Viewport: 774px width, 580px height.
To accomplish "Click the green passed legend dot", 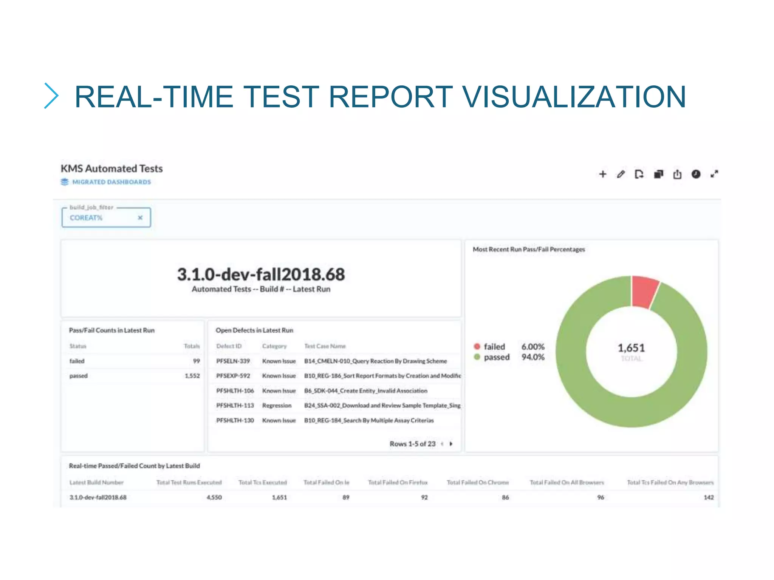I will [x=477, y=357].
